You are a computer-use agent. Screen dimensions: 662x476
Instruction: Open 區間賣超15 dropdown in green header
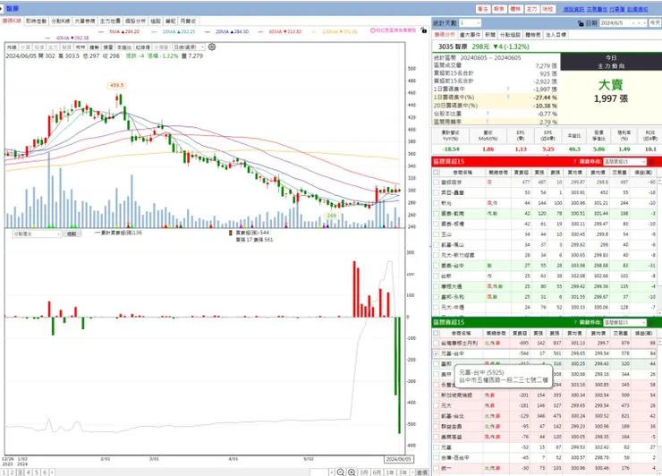(x=624, y=323)
